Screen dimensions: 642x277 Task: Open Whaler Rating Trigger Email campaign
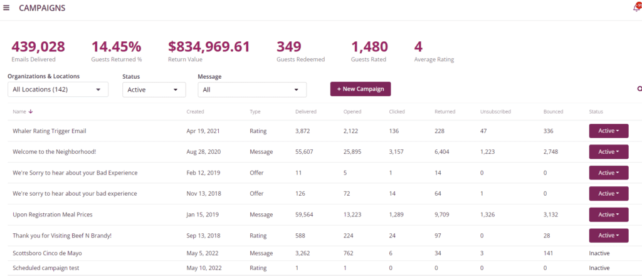pos(49,131)
